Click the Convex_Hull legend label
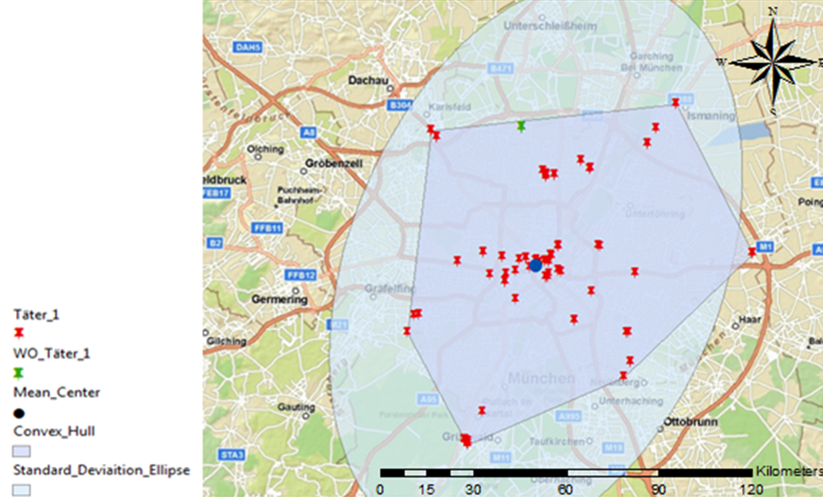The height and width of the screenshot is (497, 823). [54, 432]
